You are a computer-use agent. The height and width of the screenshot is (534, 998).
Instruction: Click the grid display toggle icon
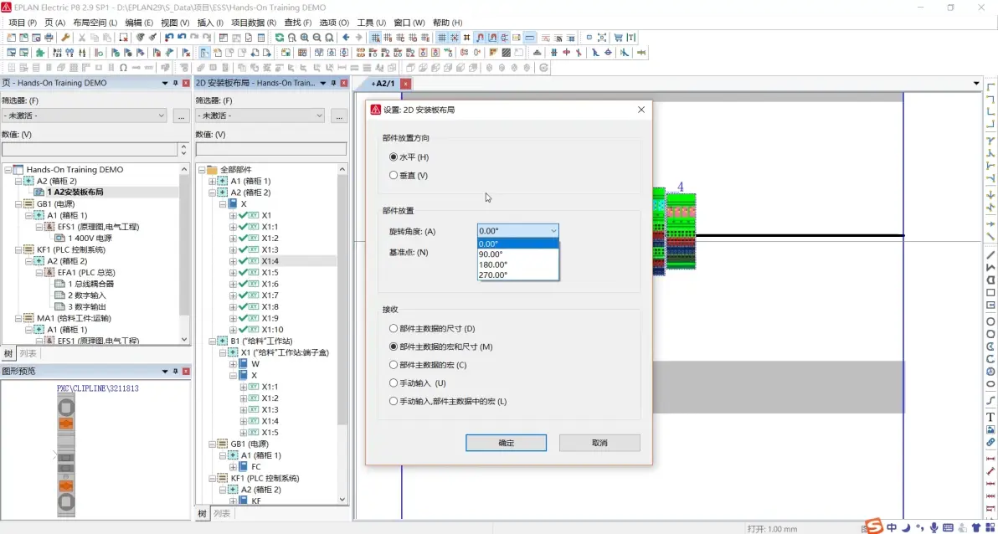point(442,38)
